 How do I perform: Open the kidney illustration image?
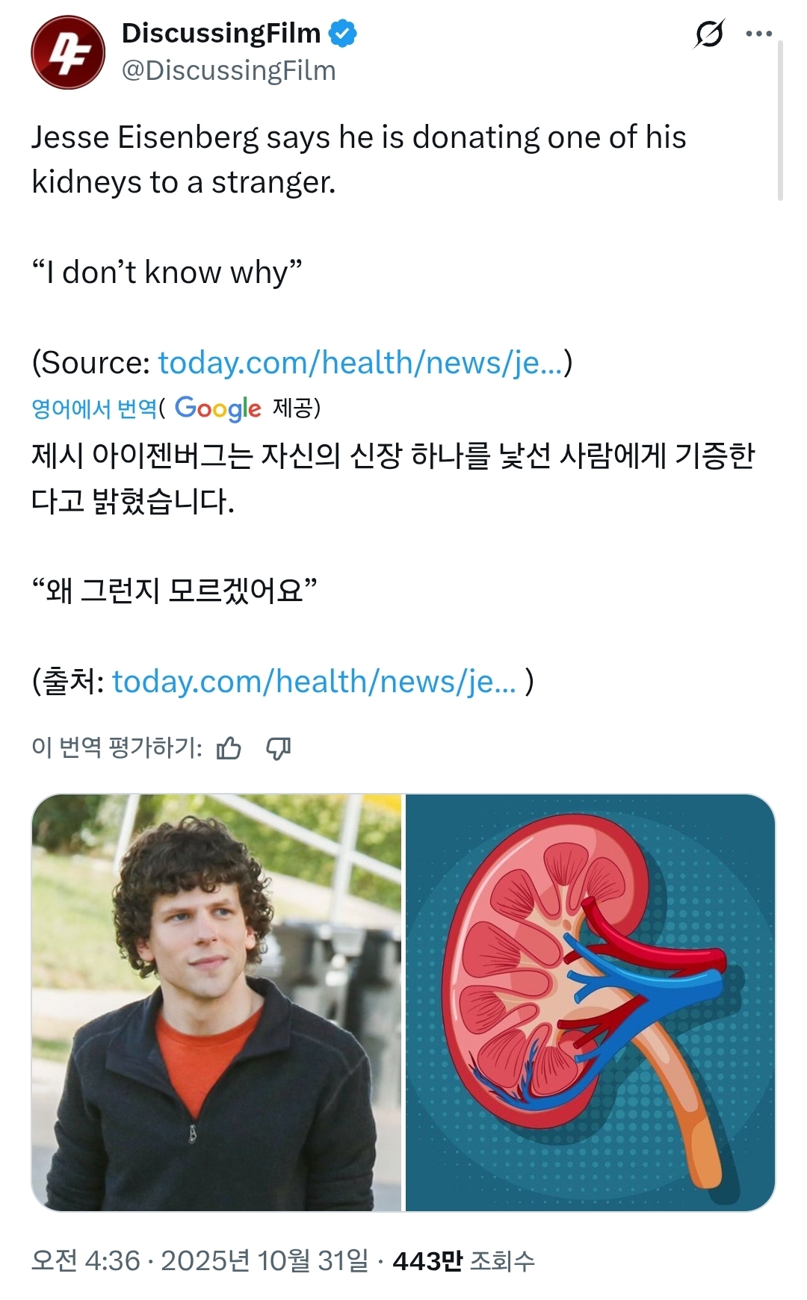tap(590, 1002)
